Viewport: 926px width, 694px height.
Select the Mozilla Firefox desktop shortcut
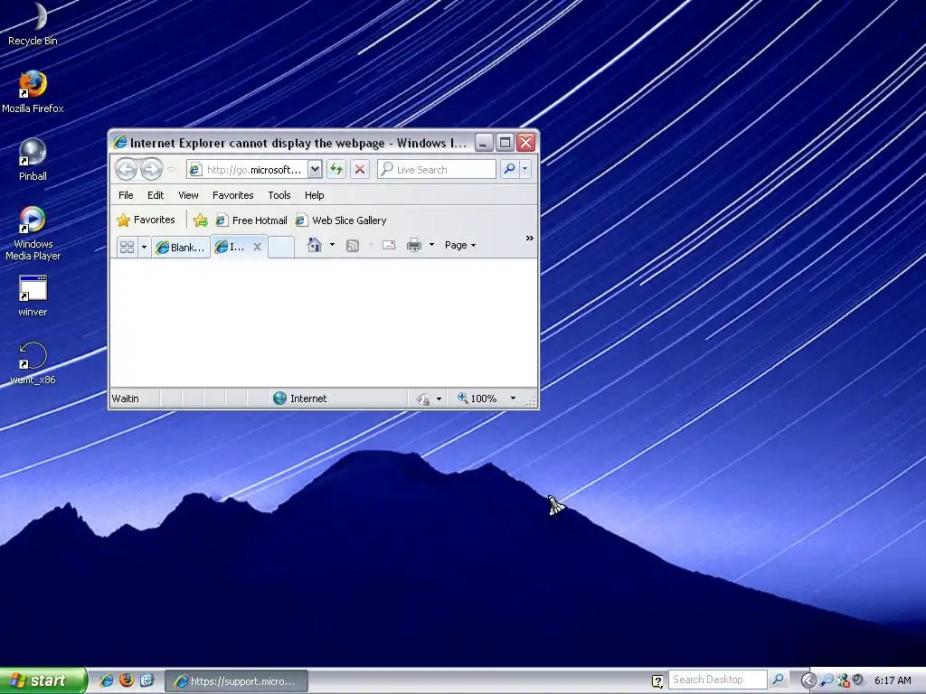tap(33, 92)
